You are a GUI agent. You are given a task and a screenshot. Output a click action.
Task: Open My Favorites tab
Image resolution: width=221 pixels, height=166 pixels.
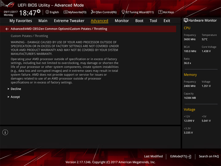click(x=21, y=21)
